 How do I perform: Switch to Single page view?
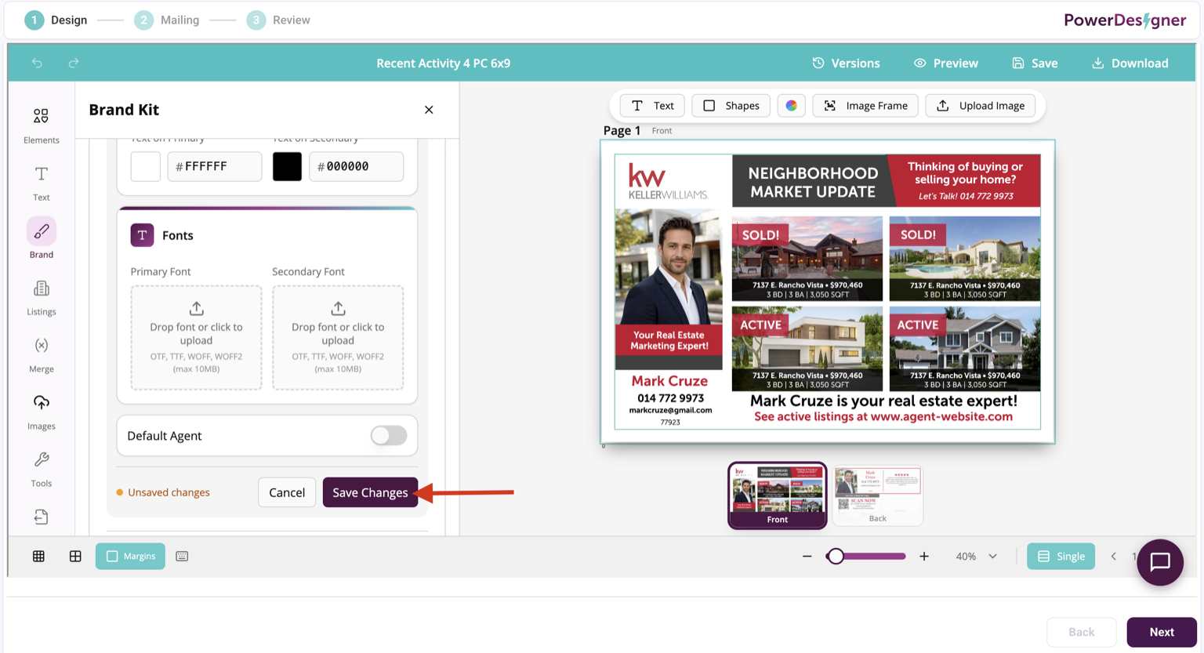(1061, 557)
